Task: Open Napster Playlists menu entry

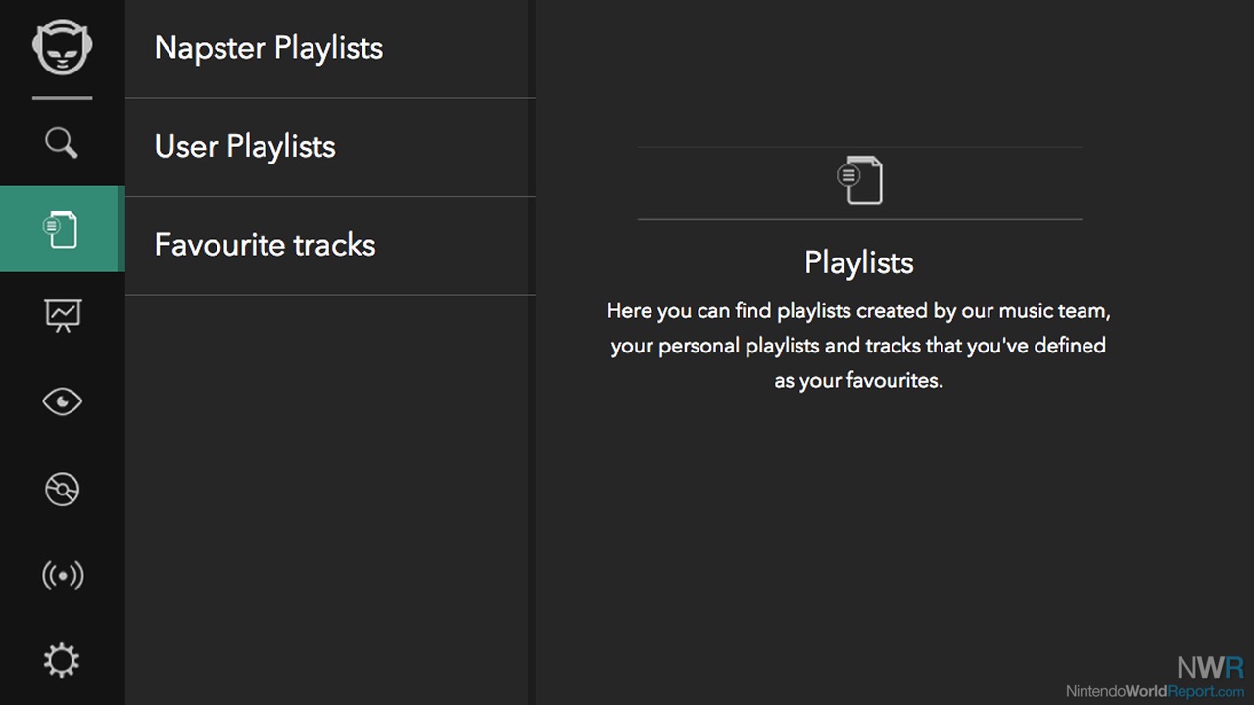Action: point(330,49)
